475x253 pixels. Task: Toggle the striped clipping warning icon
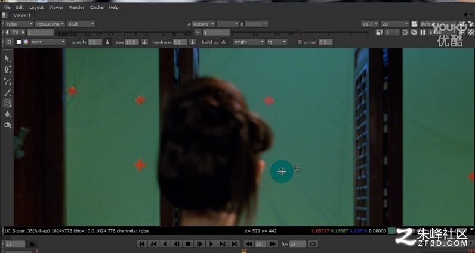(x=471, y=32)
